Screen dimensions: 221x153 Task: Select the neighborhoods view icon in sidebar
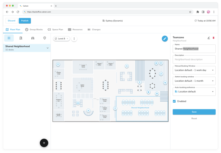[x=9, y=38]
